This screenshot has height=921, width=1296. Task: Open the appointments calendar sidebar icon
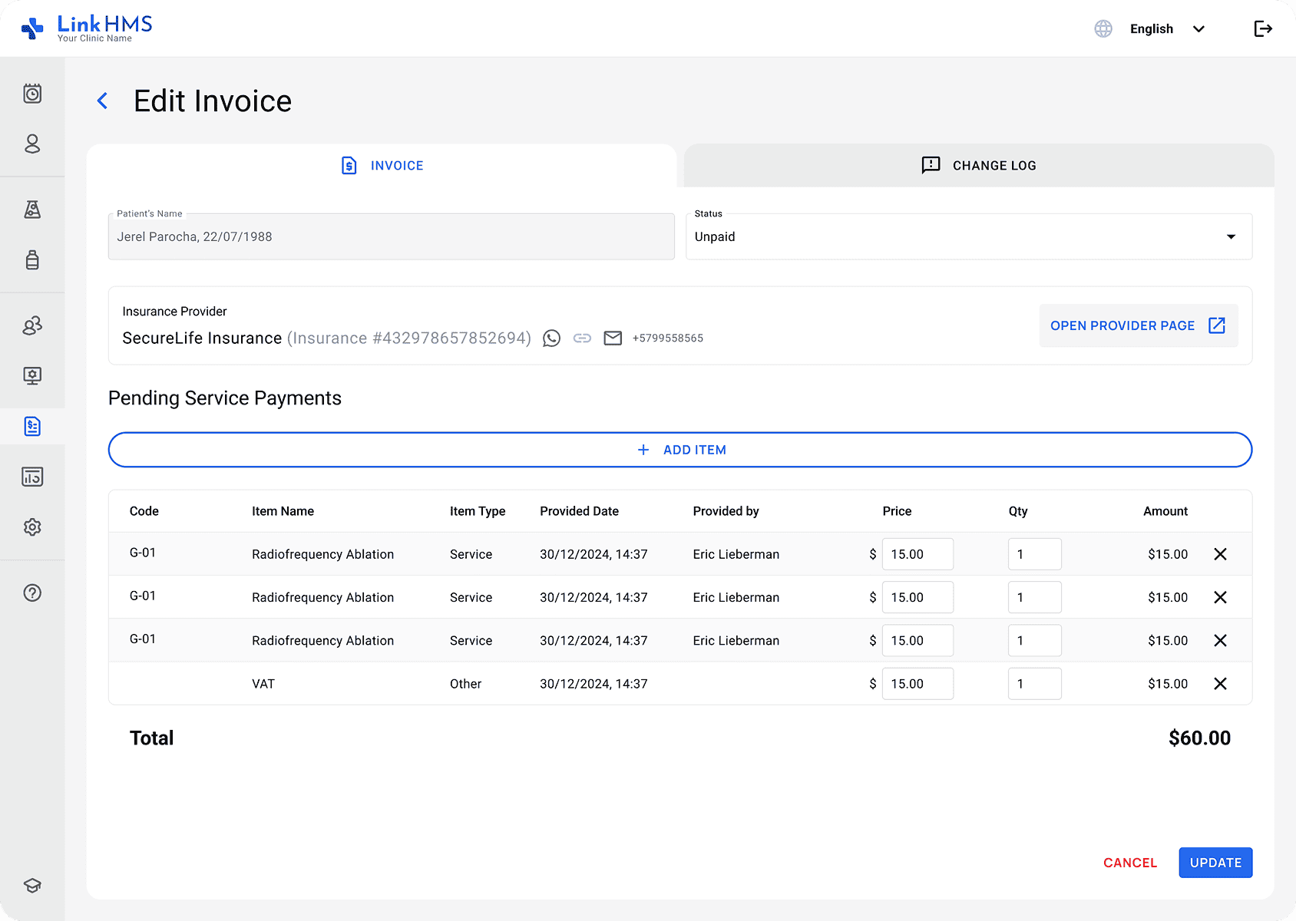coord(32,94)
